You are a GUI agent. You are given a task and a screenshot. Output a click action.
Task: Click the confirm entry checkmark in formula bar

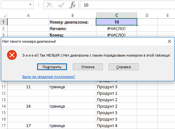(61, 5)
